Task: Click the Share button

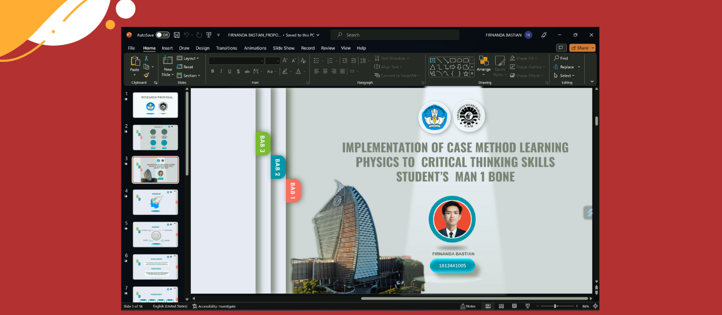Action: [x=582, y=48]
